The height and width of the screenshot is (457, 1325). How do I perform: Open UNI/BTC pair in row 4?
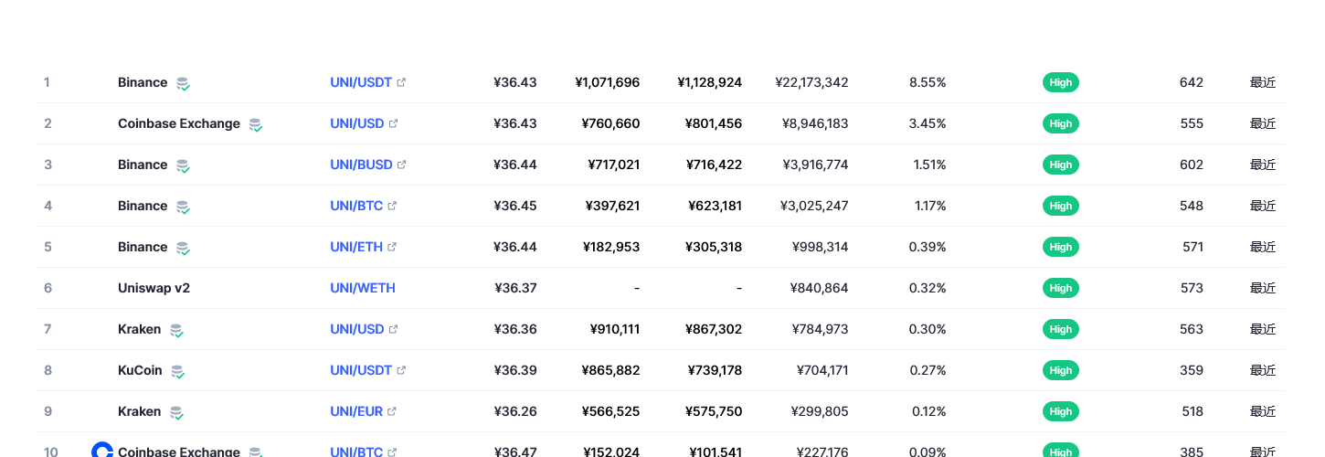pyautogui.click(x=356, y=206)
